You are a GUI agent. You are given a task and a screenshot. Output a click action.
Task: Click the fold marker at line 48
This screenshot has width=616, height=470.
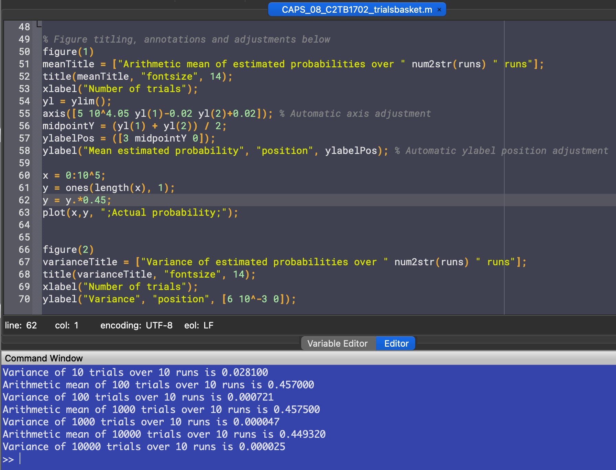point(39,25)
